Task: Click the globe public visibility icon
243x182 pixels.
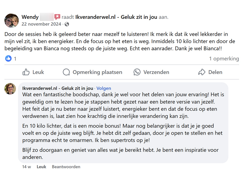Action: [x=67, y=24]
